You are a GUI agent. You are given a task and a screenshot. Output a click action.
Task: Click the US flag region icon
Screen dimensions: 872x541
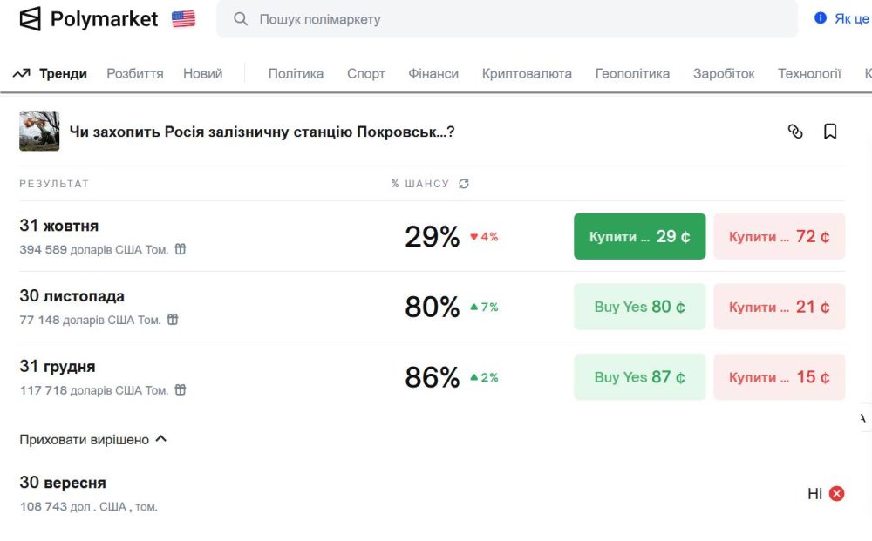click(x=183, y=19)
